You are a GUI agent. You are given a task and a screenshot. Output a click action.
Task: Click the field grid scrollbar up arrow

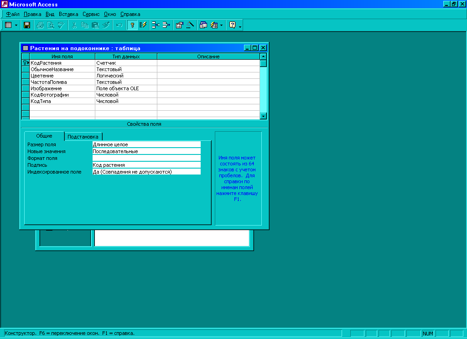tap(263, 56)
